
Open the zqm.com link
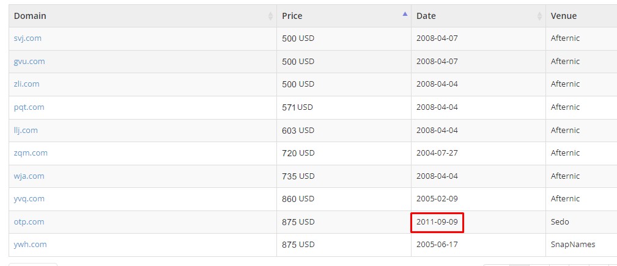[31, 153]
